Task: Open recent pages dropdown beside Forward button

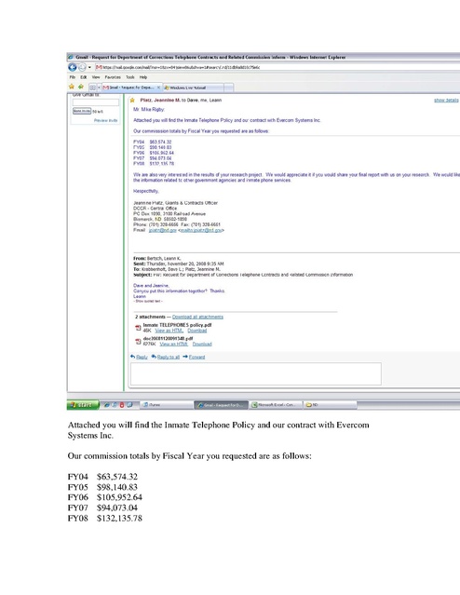Action: 89,68
